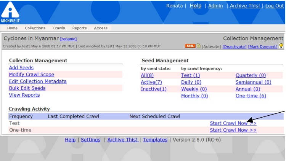
Task: Open the Home menu item
Action: pos(12,28)
